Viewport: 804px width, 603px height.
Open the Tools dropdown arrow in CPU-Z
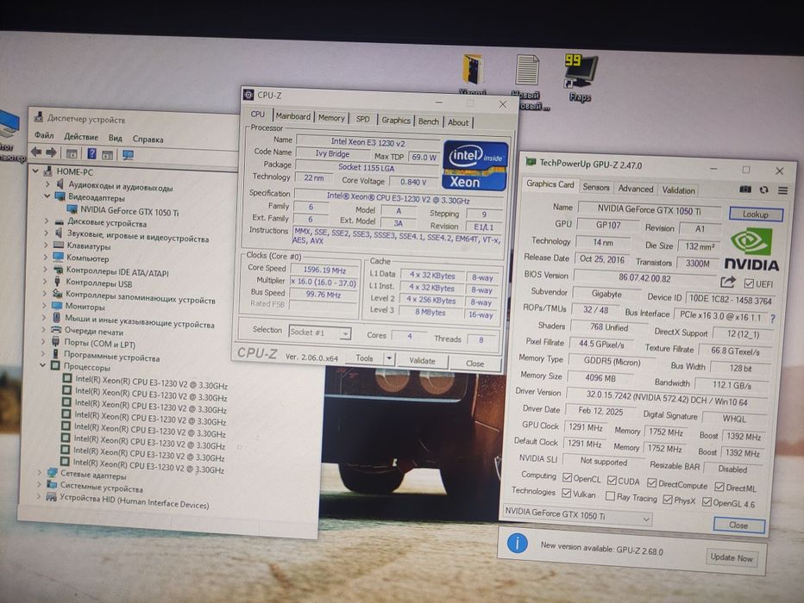pyautogui.click(x=389, y=359)
